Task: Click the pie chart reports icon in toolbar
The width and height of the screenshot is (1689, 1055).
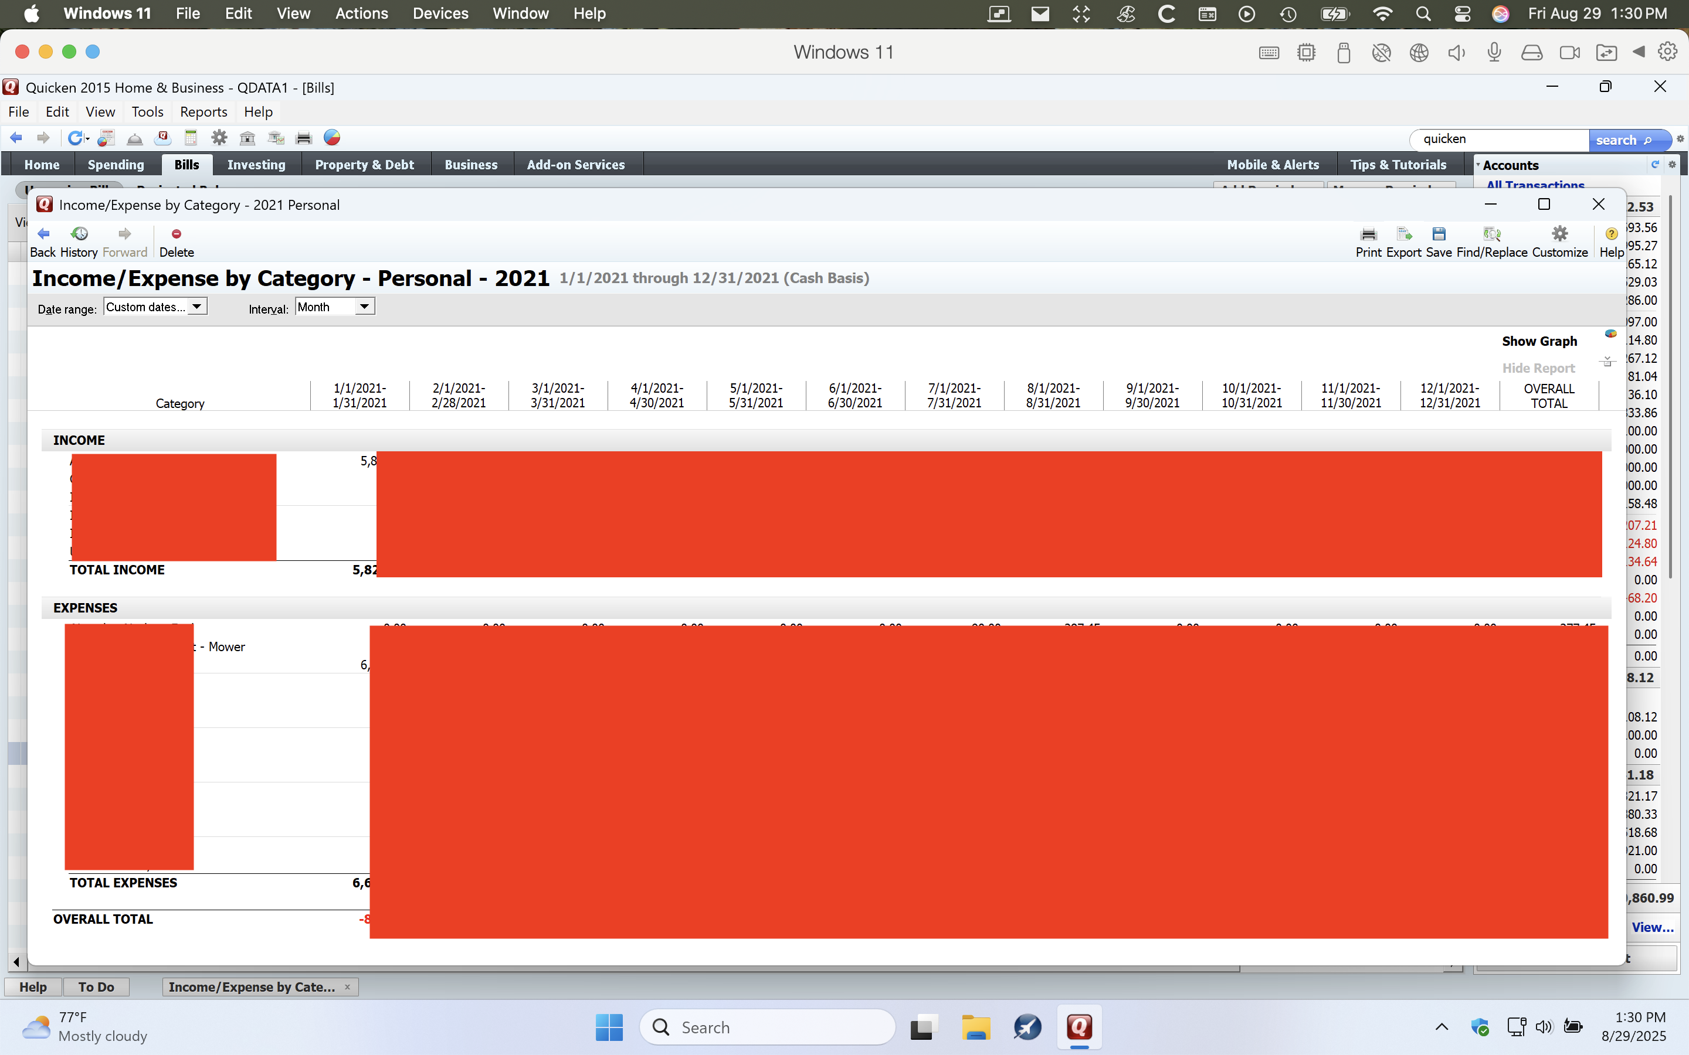Action: [332, 138]
